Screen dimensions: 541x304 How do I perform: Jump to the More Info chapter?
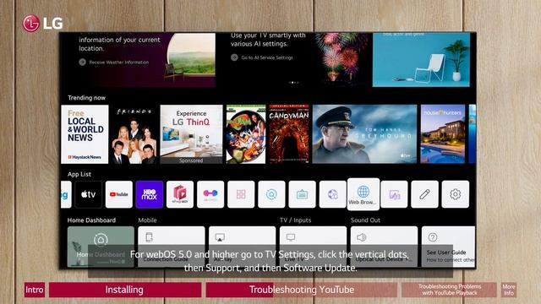click(509, 290)
